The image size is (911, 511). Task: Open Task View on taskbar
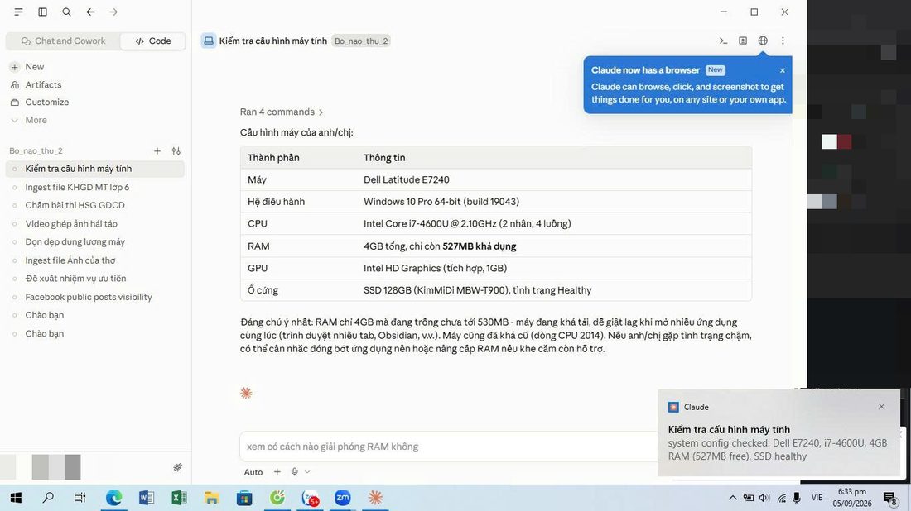80,498
